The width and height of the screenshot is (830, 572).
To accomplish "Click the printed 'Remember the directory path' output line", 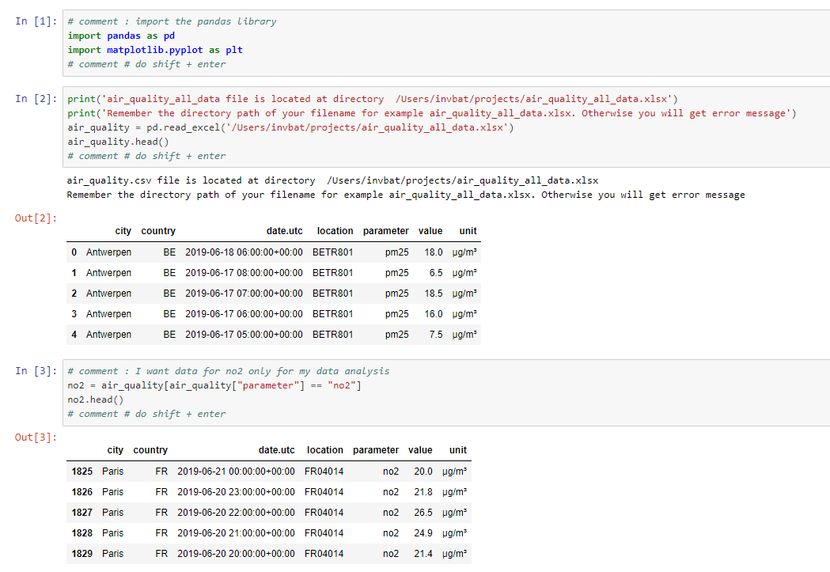I will [405, 195].
